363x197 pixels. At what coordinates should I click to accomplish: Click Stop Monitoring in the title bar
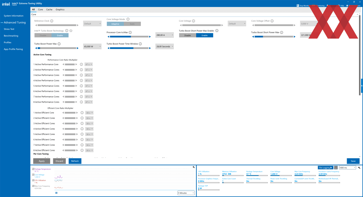(x=303, y=5)
